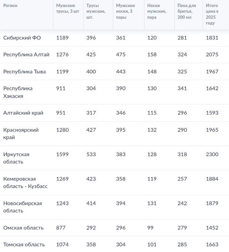Select the 1831 total in Сибирский ФО row

pyautogui.click(x=212, y=38)
